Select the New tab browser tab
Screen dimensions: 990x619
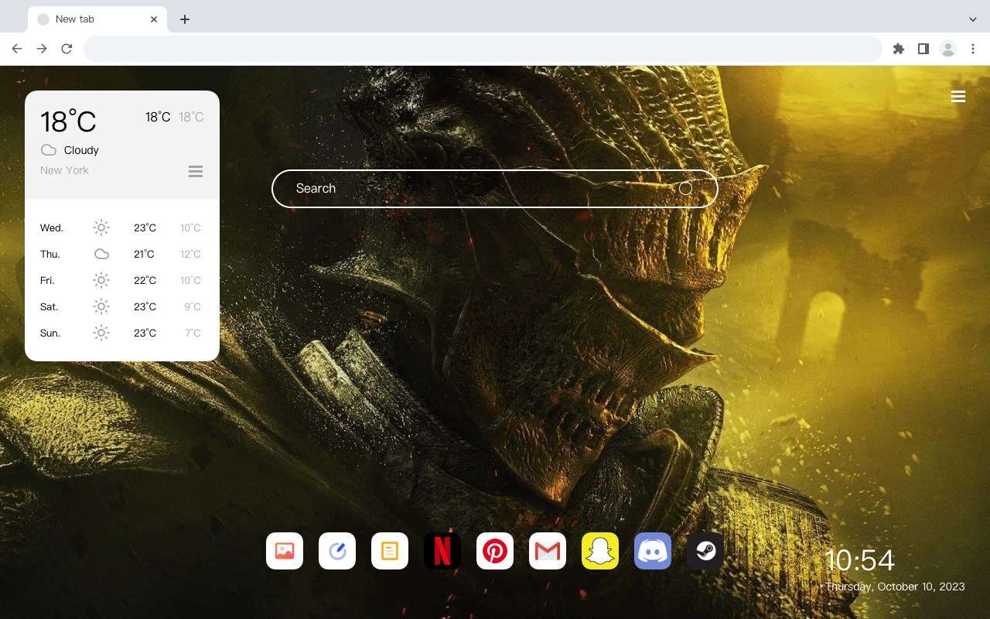click(x=97, y=19)
